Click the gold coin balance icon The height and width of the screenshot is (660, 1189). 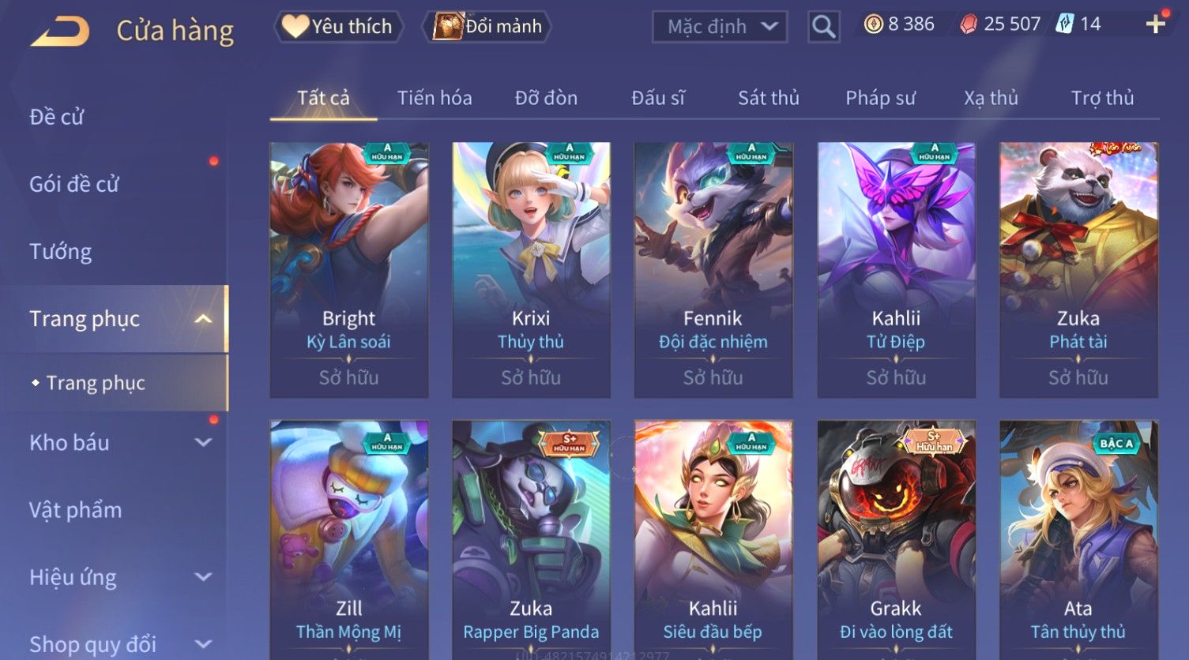[873, 24]
